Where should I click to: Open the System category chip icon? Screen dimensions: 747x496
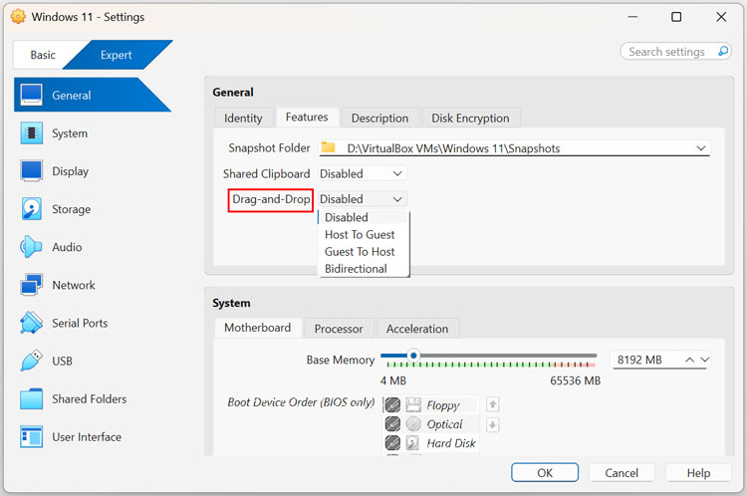32,132
